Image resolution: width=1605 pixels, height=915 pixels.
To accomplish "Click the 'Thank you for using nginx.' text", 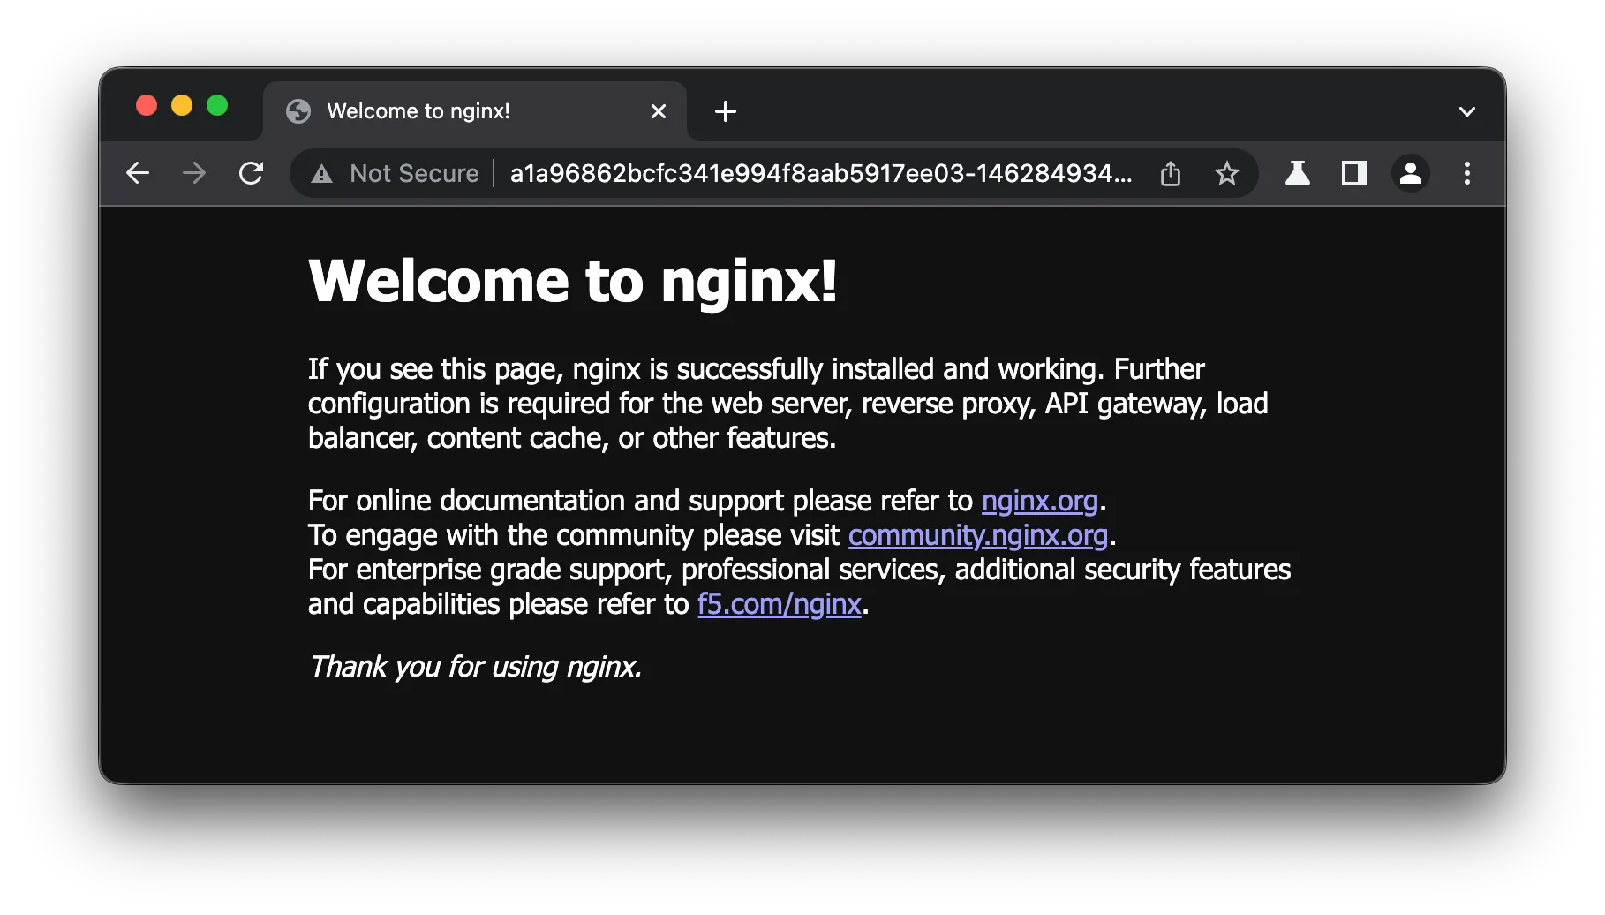I will pos(475,667).
